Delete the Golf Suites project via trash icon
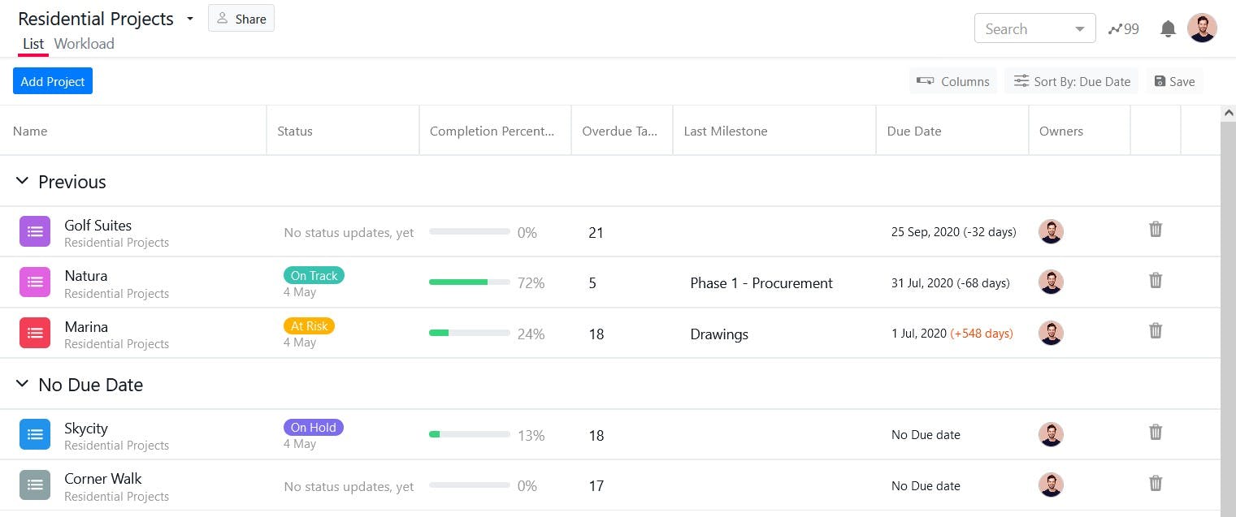Viewport: 1236px width, 517px height. [x=1156, y=230]
